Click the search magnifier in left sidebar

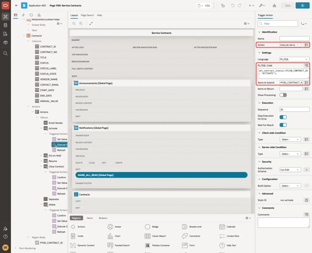(x=5, y=54)
